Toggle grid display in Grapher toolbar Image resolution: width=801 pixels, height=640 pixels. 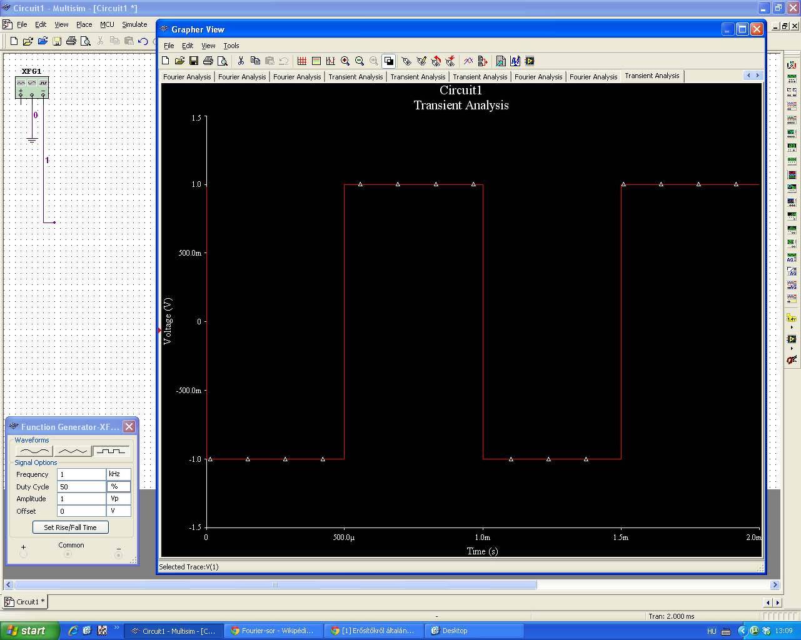click(x=302, y=61)
